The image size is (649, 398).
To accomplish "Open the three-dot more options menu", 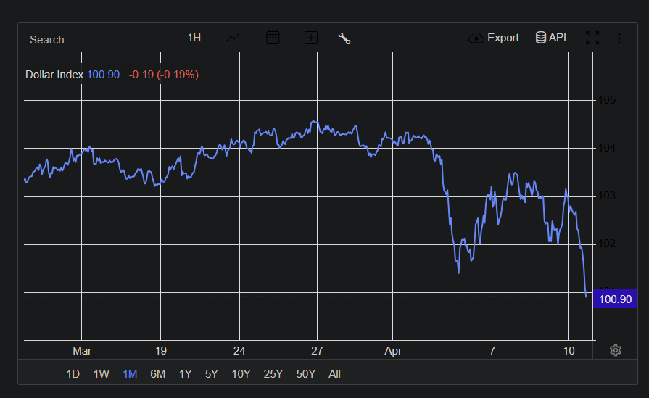I will click(619, 38).
